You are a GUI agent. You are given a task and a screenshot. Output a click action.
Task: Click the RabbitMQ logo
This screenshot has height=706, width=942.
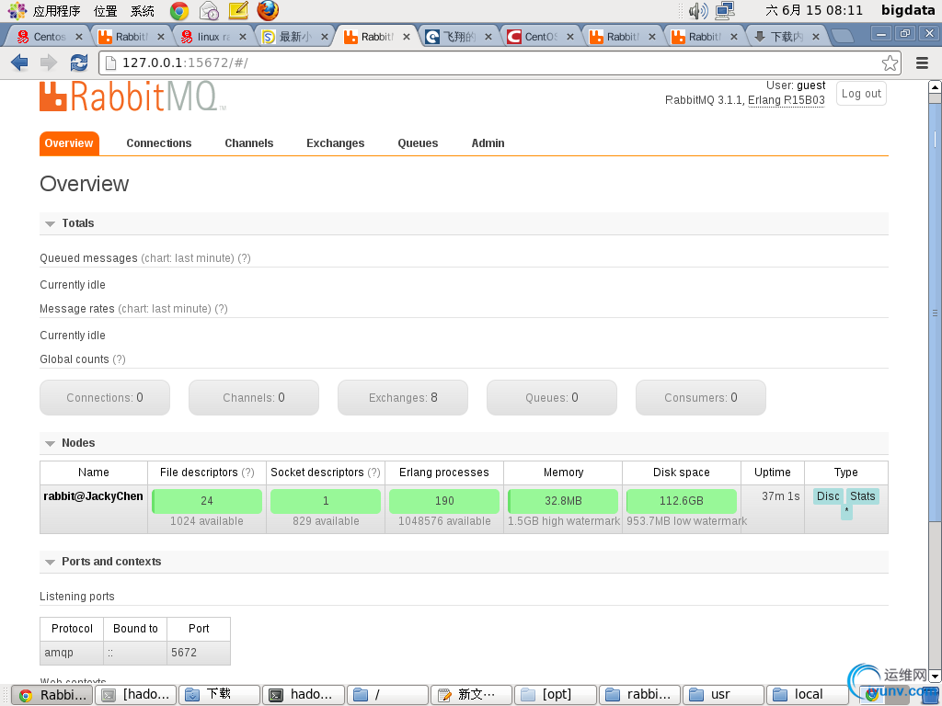coord(132,96)
